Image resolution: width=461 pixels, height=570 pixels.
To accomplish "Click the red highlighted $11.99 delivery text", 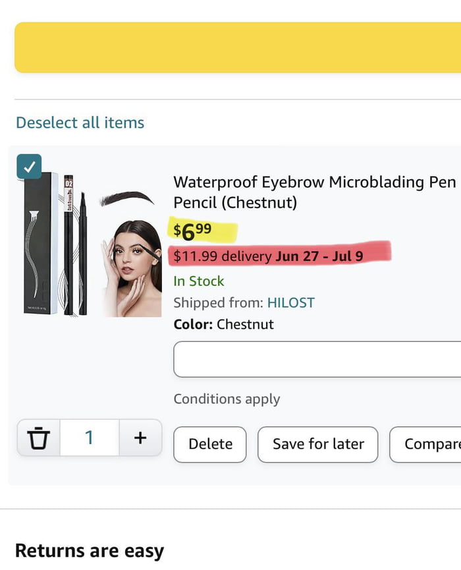I will coord(268,256).
